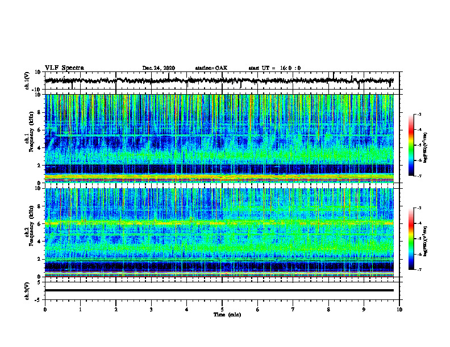Viewport: 450px width, 347px height.
Task: Click the ch.1 voltage waveform trace
Action: point(219,81)
